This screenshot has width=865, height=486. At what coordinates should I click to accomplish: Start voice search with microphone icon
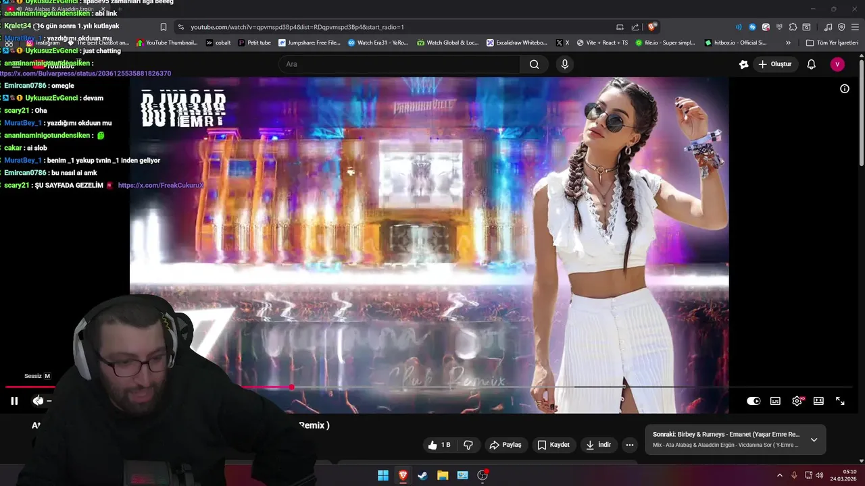tap(565, 64)
